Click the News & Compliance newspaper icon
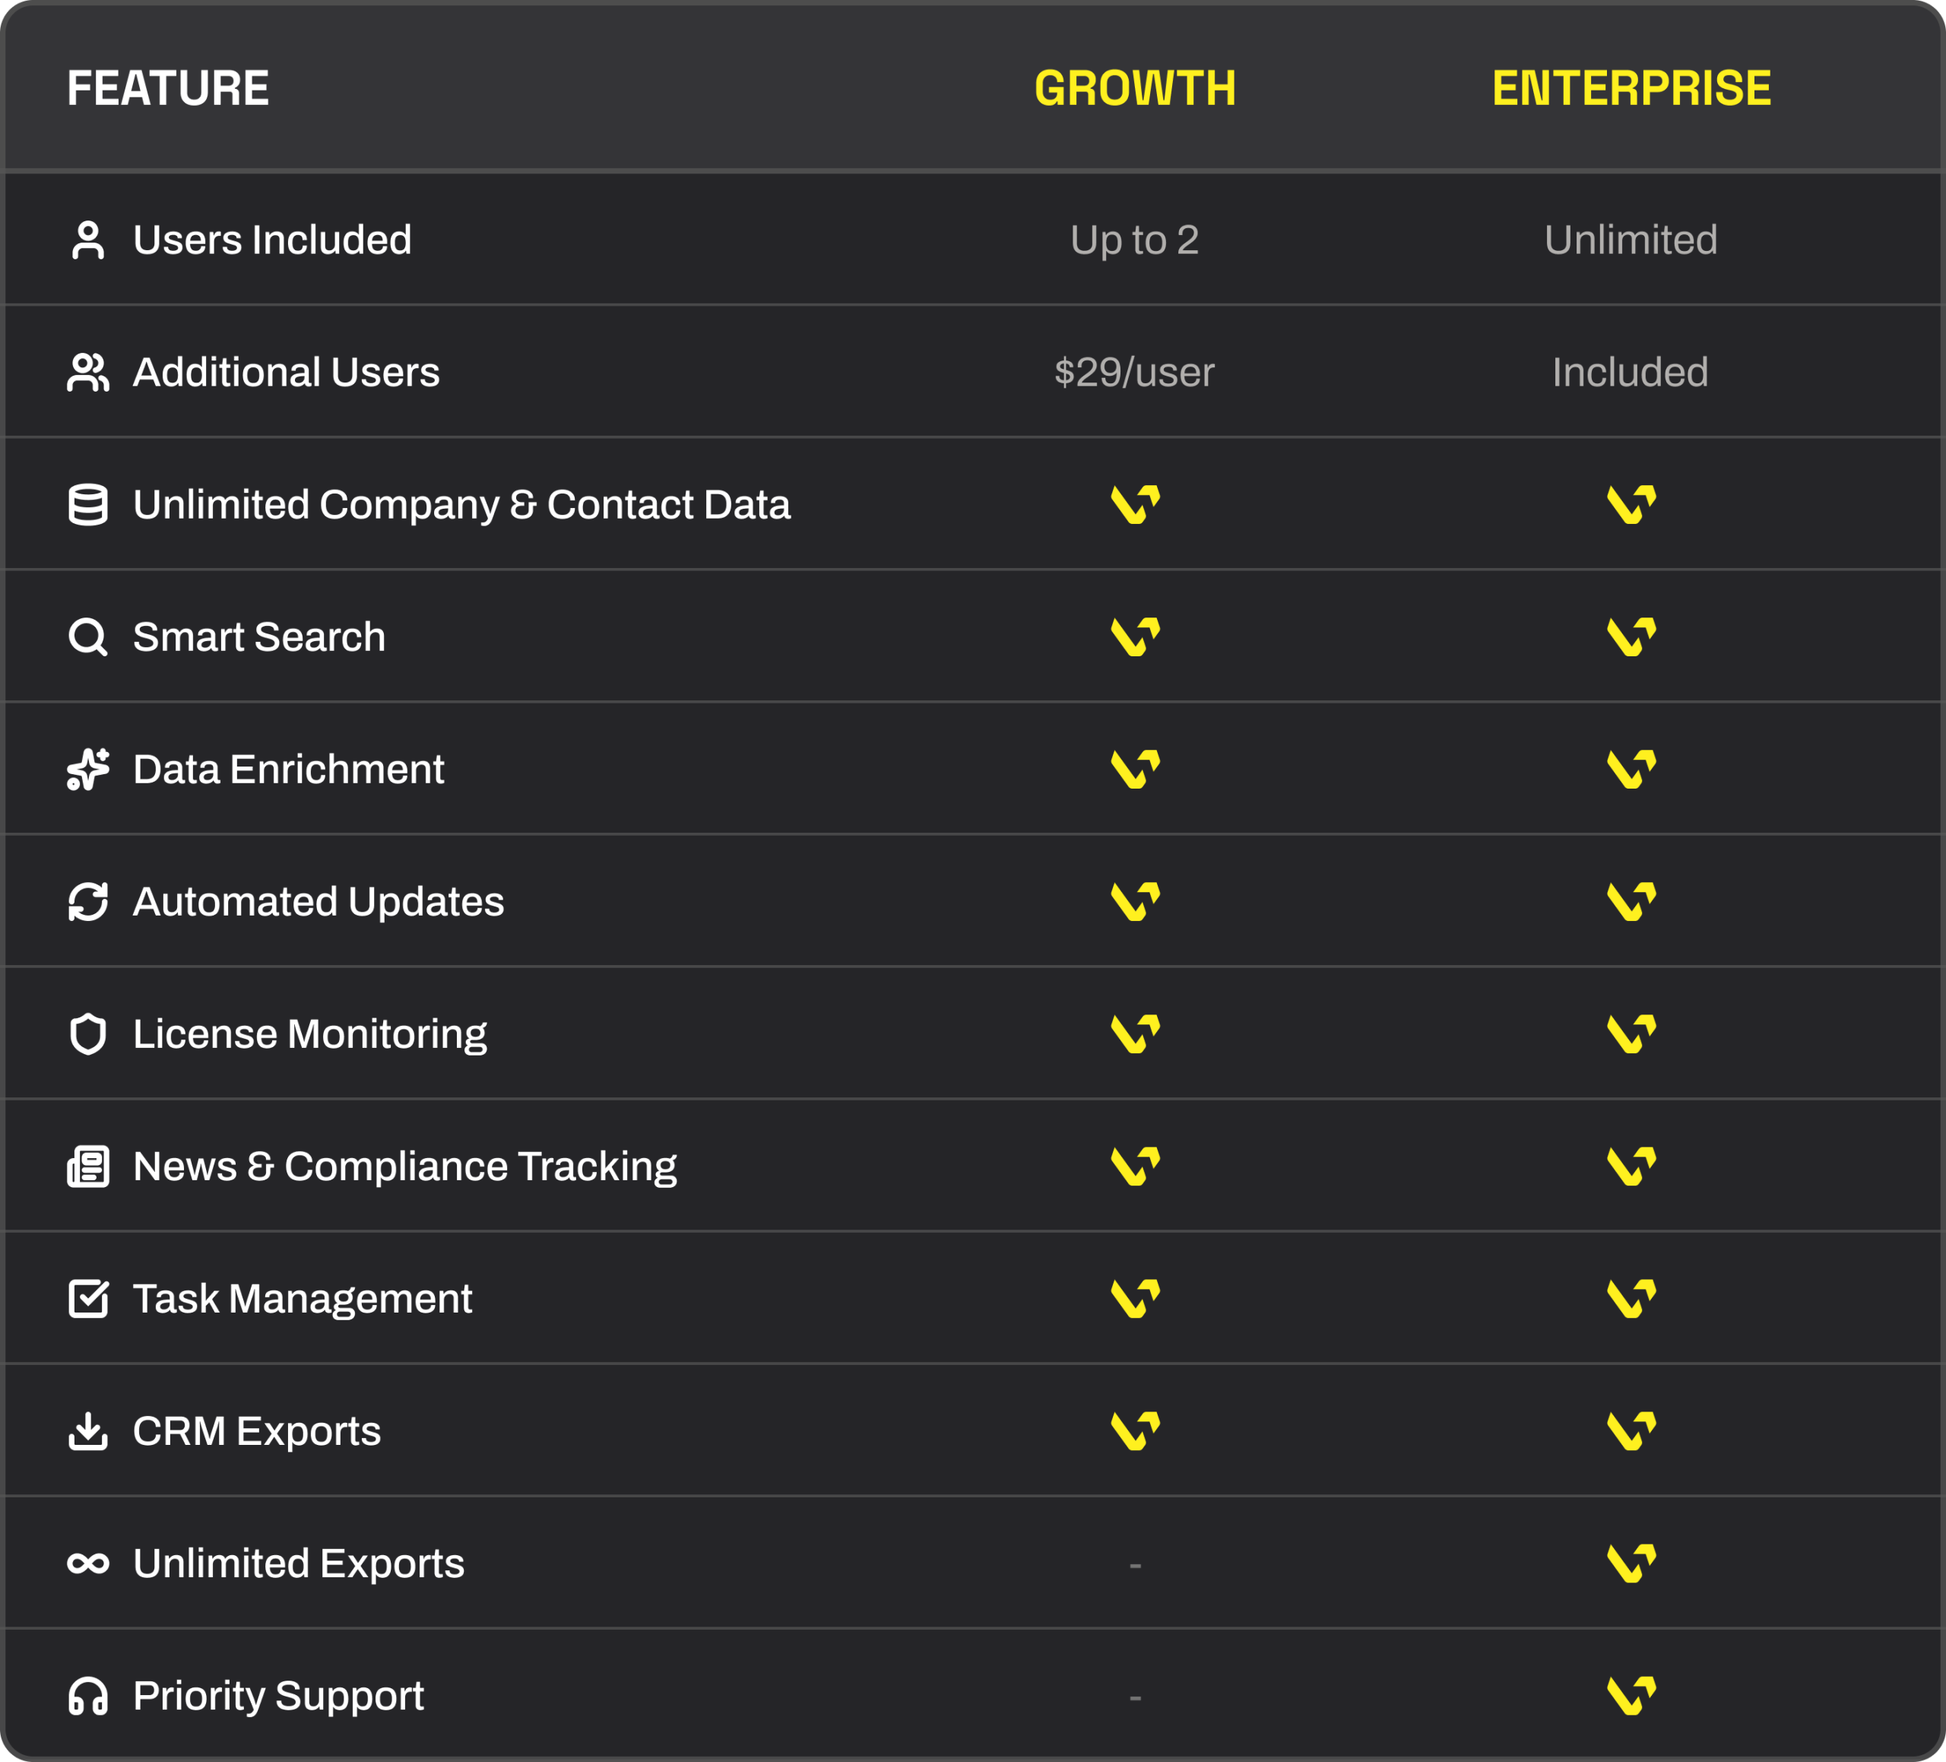 (88, 1167)
